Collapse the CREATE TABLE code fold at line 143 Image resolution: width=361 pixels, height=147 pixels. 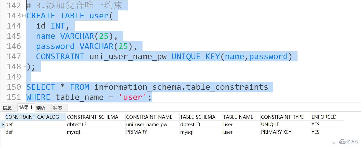pyautogui.click(x=24, y=16)
